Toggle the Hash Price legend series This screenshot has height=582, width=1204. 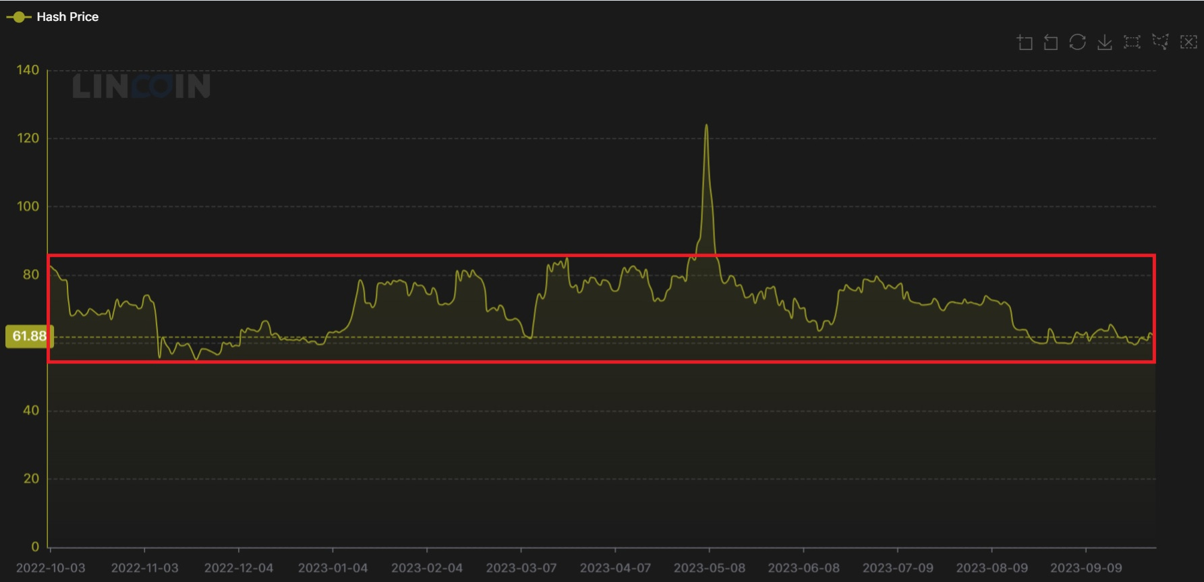(53, 17)
